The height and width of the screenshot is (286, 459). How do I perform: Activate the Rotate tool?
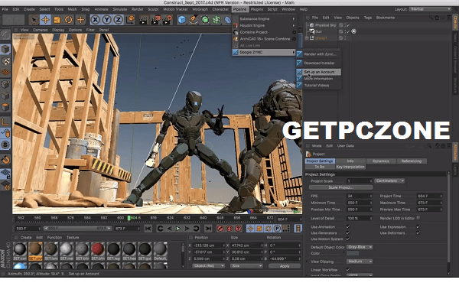(x=69, y=20)
